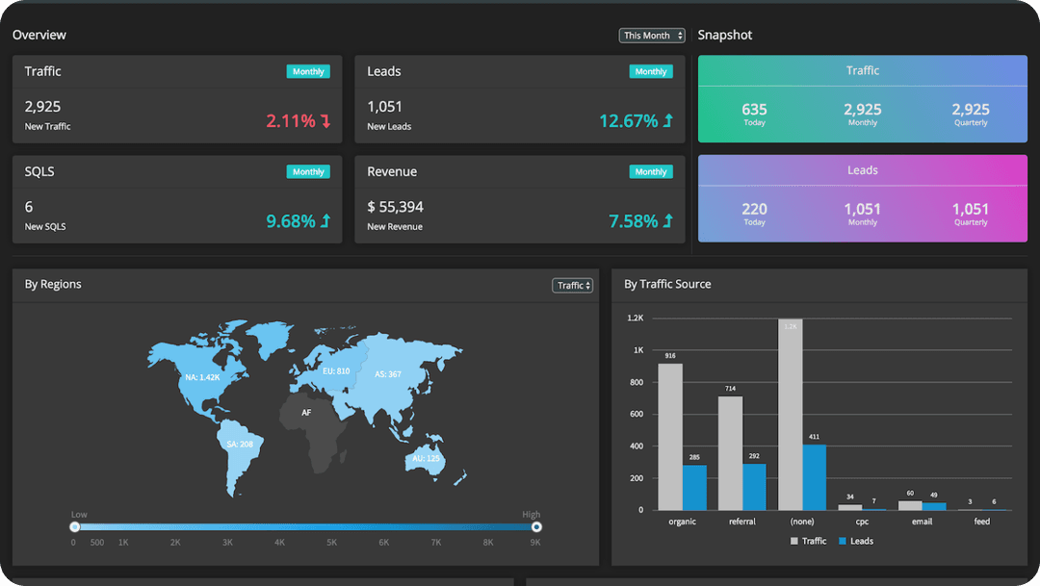Screen dimensions: 1040x586
Task: Click the organic Traffic bar labeled 916
Action: 670,437
